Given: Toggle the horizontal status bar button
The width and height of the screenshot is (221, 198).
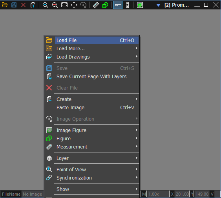Looking at the screenshot, I should pyautogui.click(x=118, y=5).
